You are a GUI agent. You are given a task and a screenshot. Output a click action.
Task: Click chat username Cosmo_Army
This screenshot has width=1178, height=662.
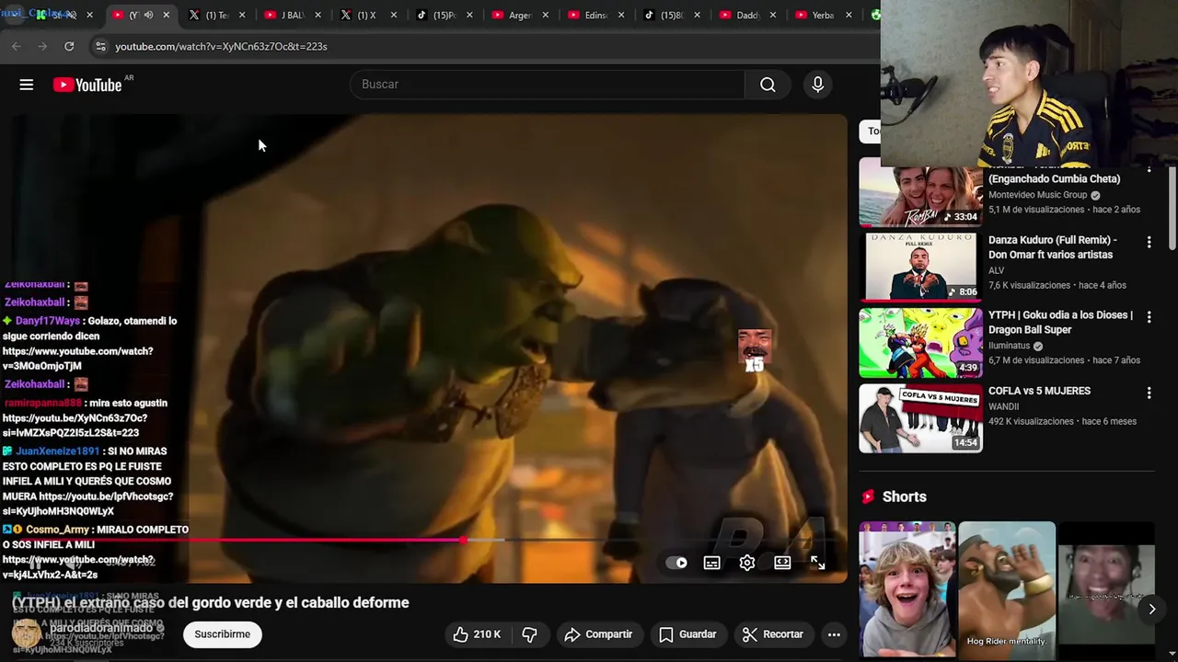pos(57,530)
